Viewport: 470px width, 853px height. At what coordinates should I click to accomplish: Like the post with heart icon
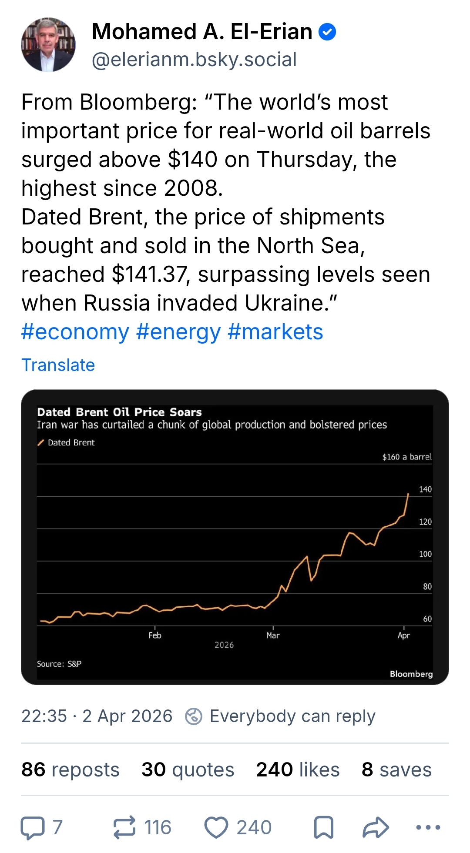pos(216,827)
